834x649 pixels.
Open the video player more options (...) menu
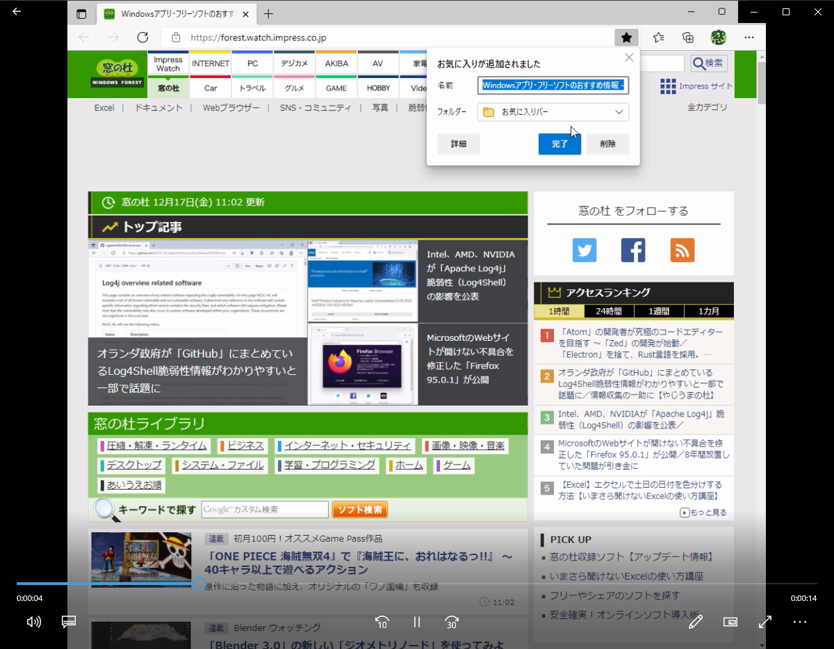tap(799, 622)
